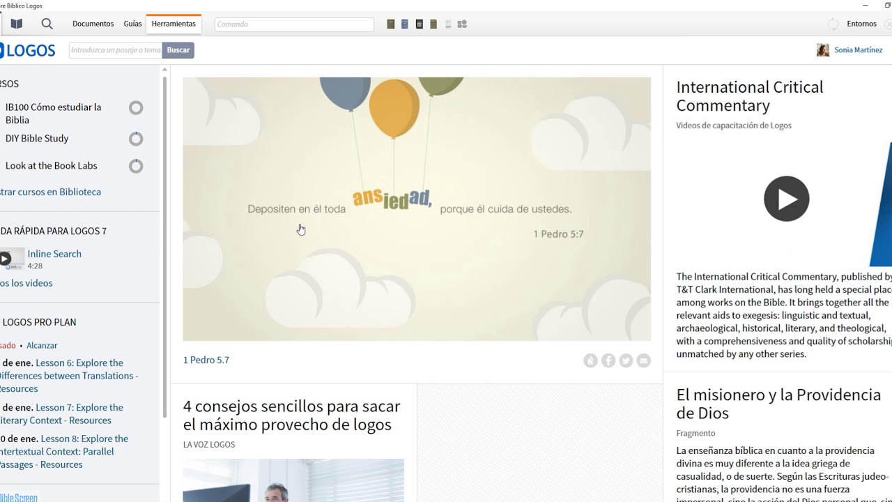Open Lesson 6 Differences between Translations
The height and width of the screenshot is (502, 892).
pyautogui.click(x=69, y=376)
